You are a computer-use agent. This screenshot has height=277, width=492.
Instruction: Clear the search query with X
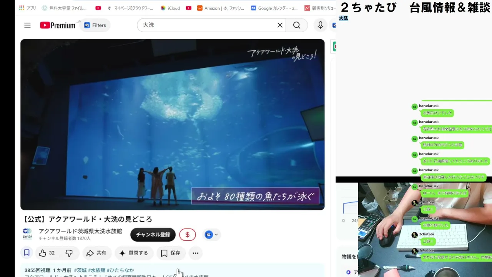280,25
